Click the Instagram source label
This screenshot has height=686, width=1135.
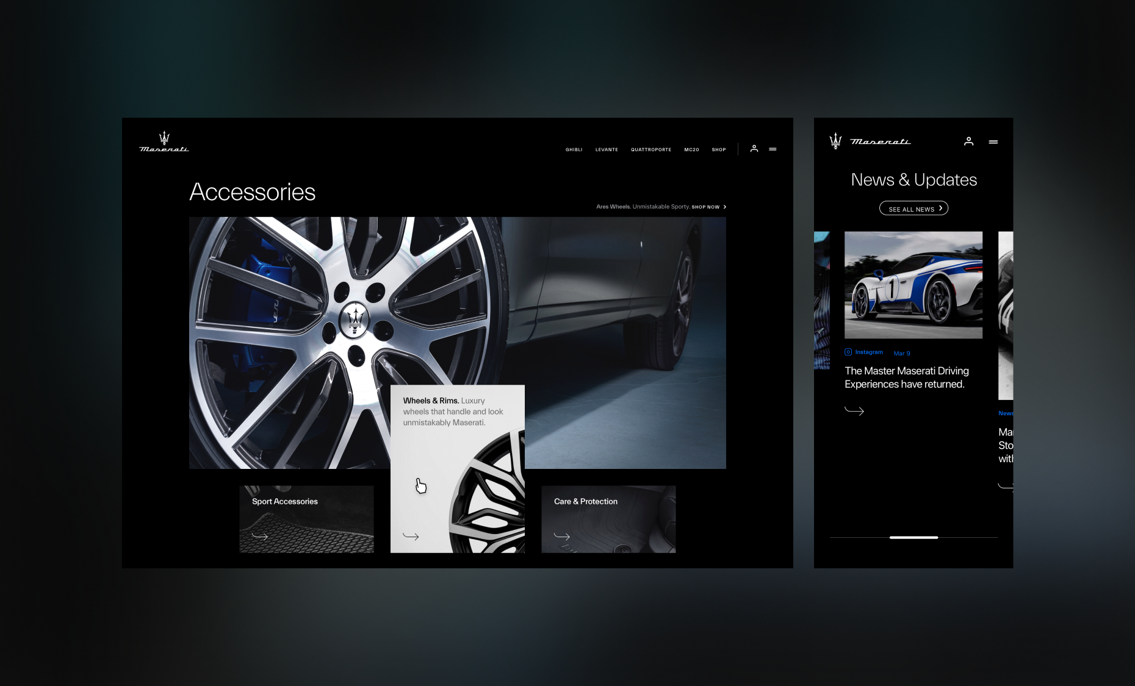[x=869, y=352]
